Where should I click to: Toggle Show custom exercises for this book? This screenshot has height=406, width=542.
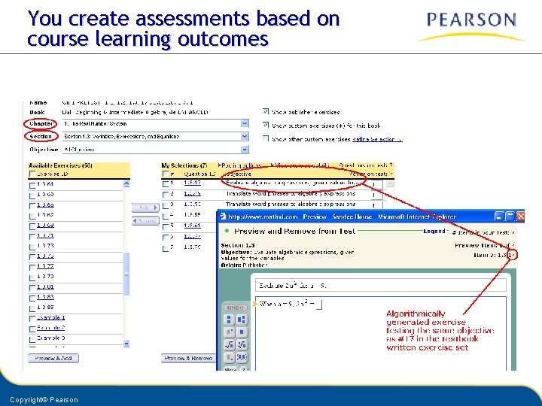(266, 125)
